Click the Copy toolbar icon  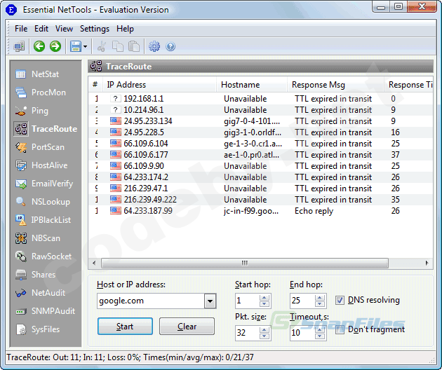coord(118,46)
